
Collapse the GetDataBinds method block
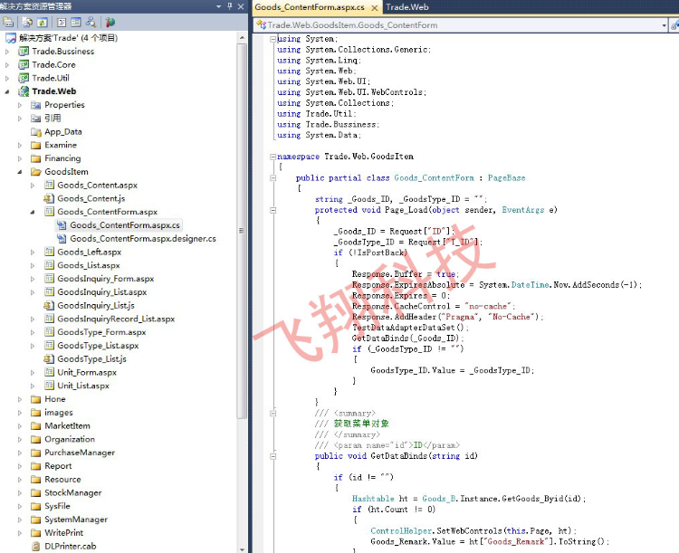pyautogui.click(x=273, y=456)
